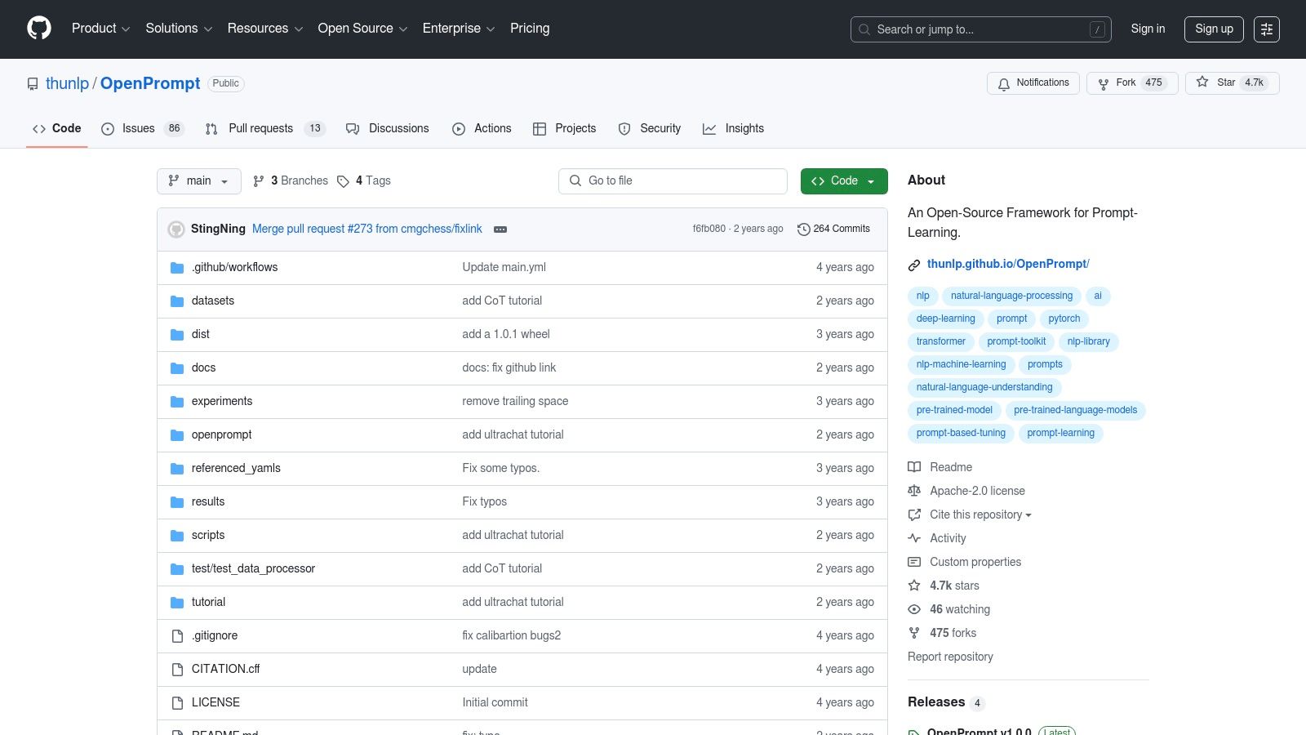Click the ellipsis commit details icon
Screen dimensions: 1306x735
500,229
